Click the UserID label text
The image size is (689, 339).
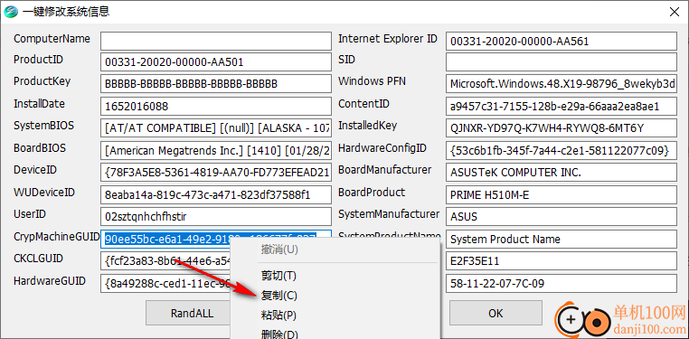click(x=30, y=214)
